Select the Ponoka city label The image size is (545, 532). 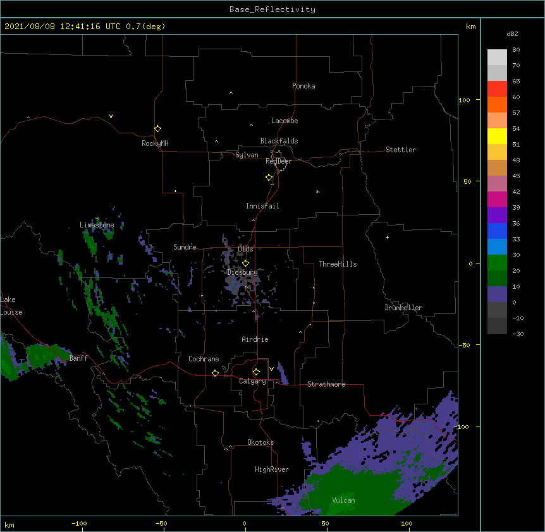tap(303, 86)
